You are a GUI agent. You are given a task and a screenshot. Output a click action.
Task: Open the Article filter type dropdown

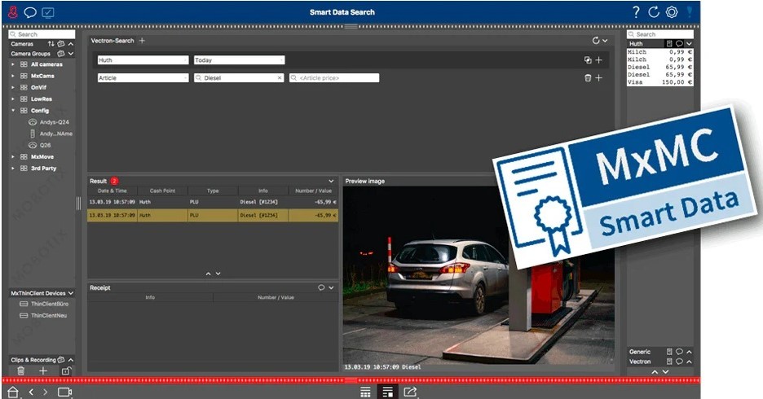(143, 77)
